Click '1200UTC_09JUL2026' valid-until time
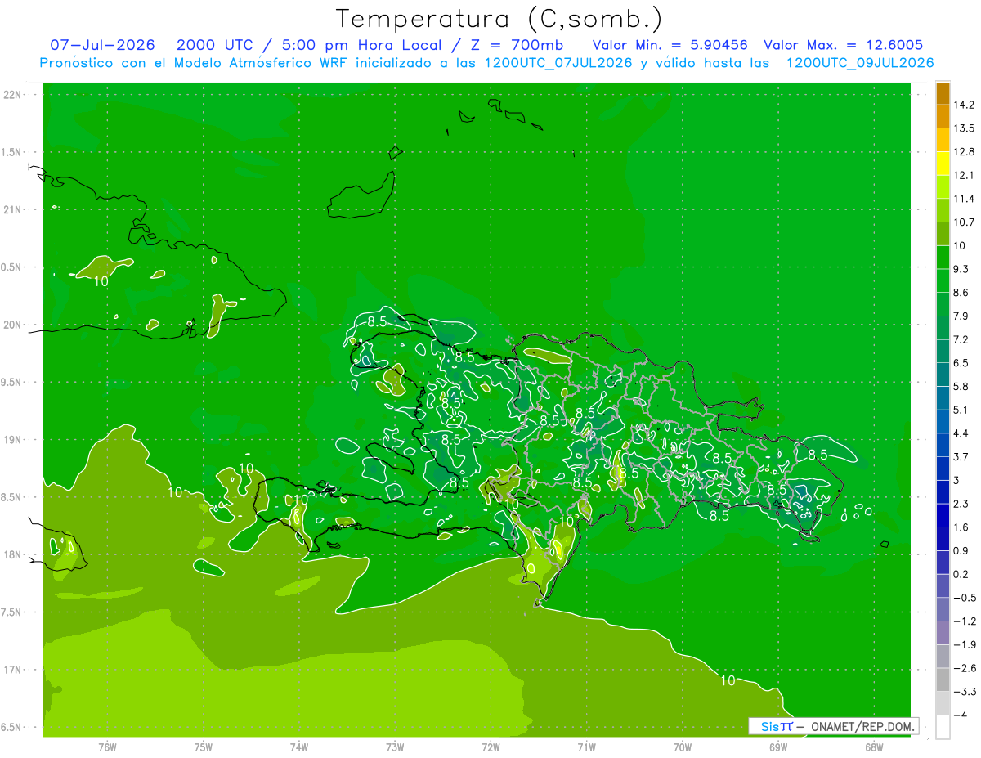This screenshot has width=981, height=758. (x=860, y=63)
